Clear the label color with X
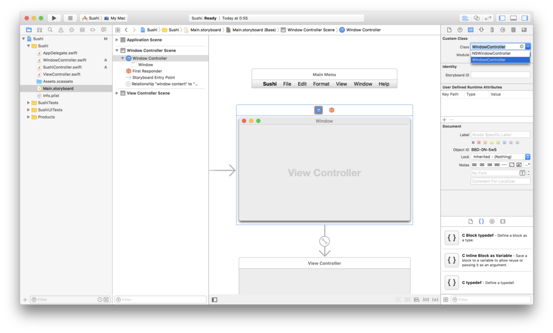Image resolution: width=553 pixels, height=333 pixels. (473, 143)
